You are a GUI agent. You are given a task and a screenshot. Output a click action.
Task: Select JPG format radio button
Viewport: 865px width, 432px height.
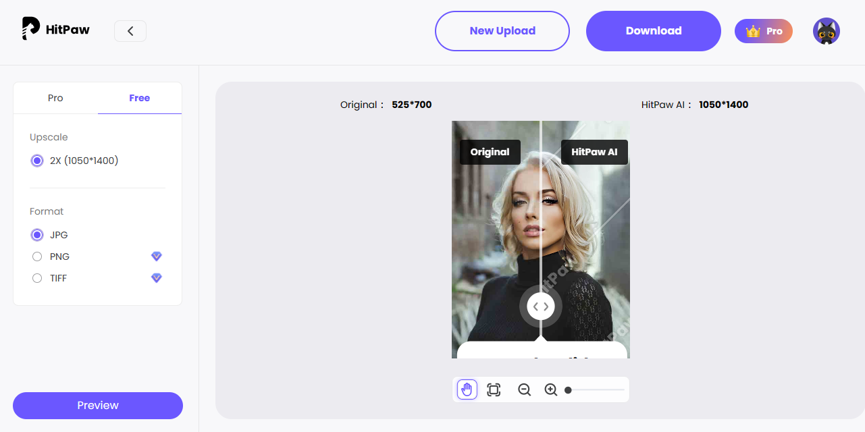click(37, 235)
